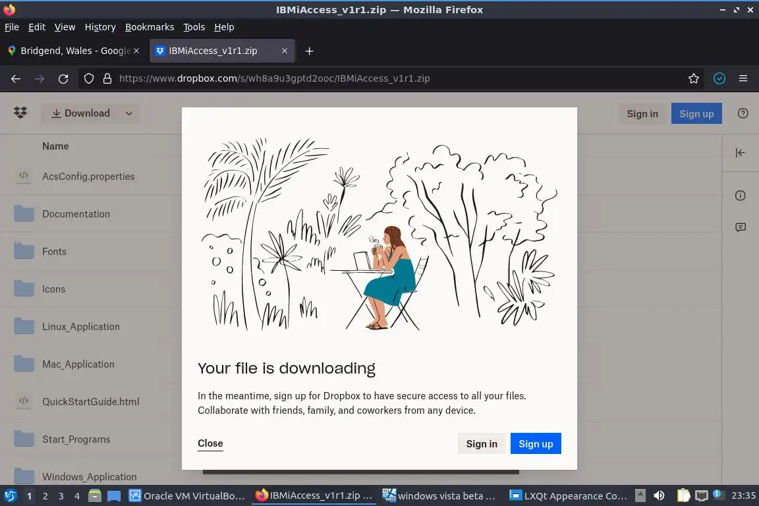The width and height of the screenshot is (759, 506).
Task: Open the Tools menu
Action: coord(194,27)
